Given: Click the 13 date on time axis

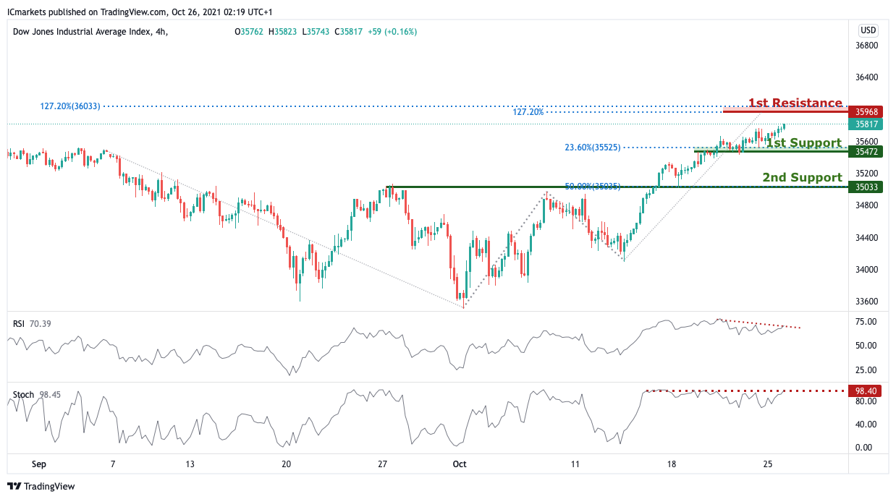Looking at the screenshot, I should [x=190, y=463].
